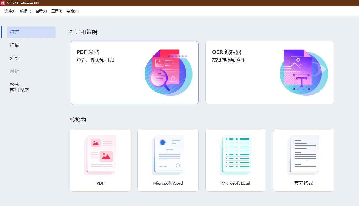Open the 文件(F) menu

click(10, 11)
